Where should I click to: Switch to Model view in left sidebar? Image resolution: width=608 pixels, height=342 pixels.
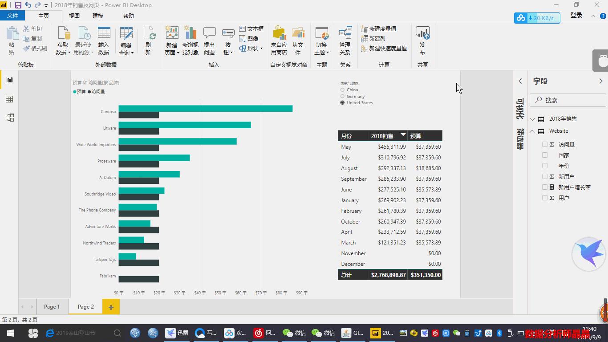pos(9,118)
